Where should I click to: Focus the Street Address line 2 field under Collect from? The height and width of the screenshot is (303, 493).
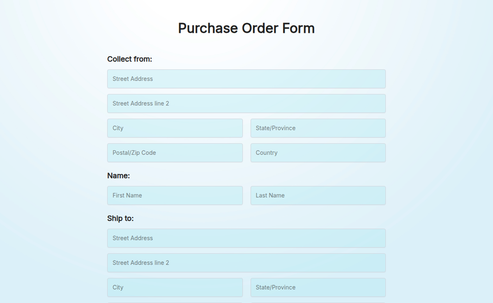pyautogui.click(x=246, y=103)
